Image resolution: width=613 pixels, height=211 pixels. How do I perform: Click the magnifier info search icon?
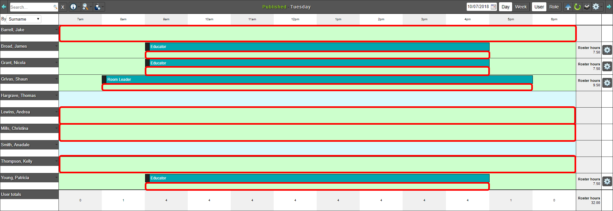pos(85,7)
